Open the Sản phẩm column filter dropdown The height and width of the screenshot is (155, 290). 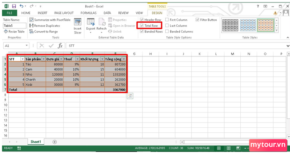click(x=43, y=59)
